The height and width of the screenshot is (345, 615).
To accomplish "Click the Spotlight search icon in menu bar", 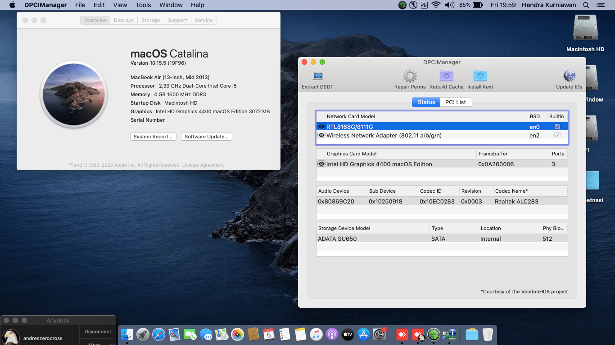I will tap(586, 5).
